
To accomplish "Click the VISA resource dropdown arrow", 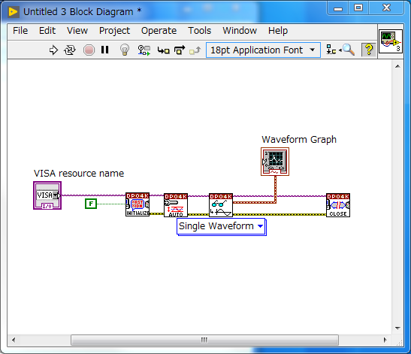I will click(56, 195).
